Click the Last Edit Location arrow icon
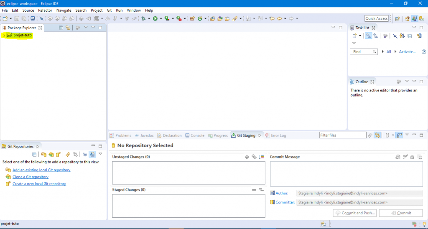 tap(272, 18)
